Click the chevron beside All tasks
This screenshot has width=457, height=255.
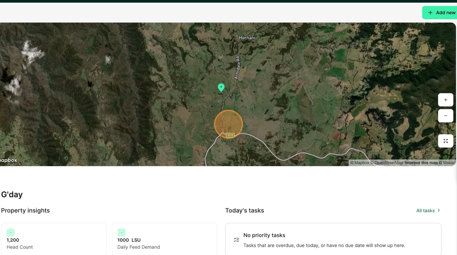[x=439, y=210]
